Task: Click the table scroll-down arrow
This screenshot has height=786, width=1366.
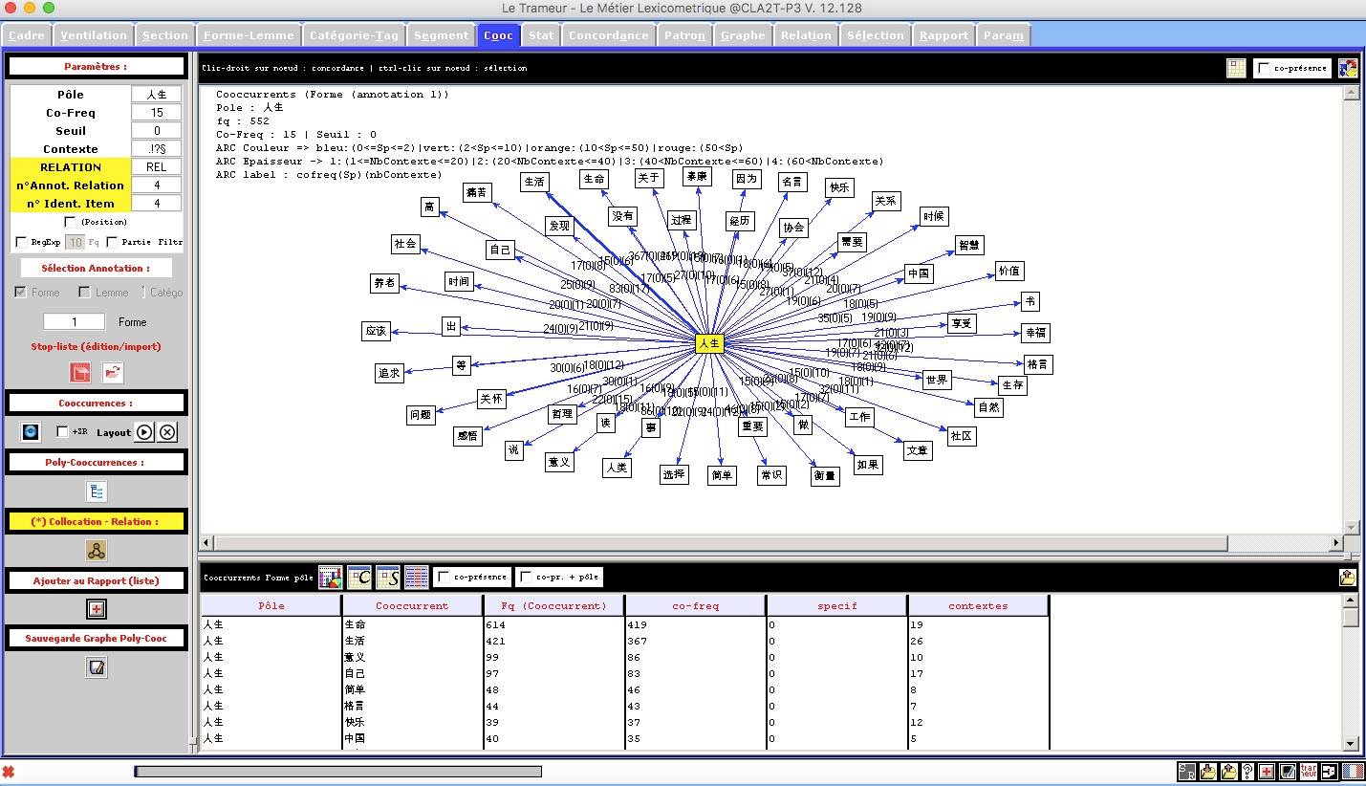Action: click(x=1351, y=743)
